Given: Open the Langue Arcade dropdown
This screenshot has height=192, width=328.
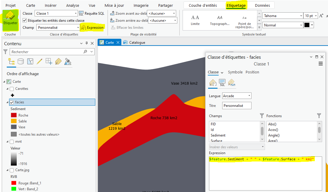Looking at the screenshot, I should tap(237, 96).
